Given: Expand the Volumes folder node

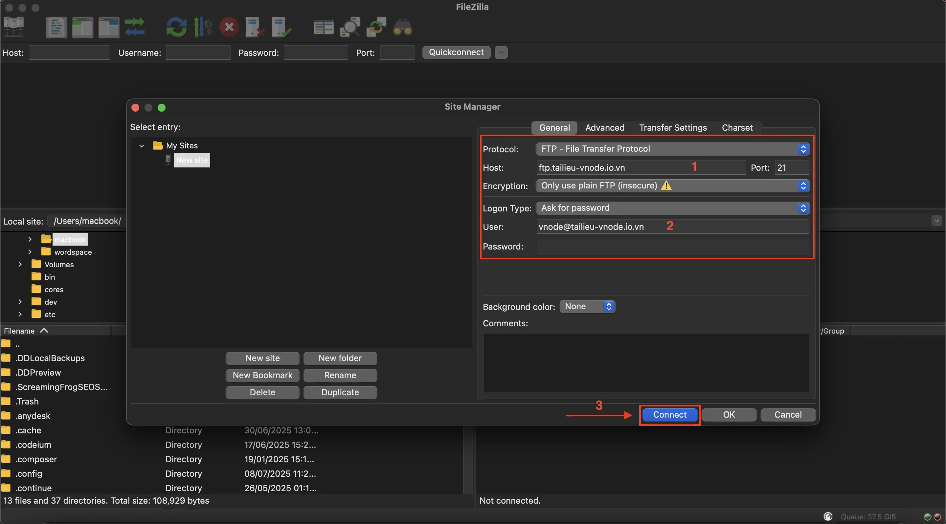Looking at the screenshot, I should [20, 264].
